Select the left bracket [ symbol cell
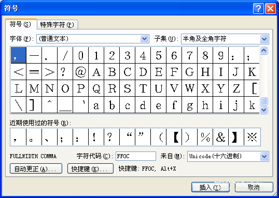The width and height of the screenshot is (279, 198). tap(252, 88)
